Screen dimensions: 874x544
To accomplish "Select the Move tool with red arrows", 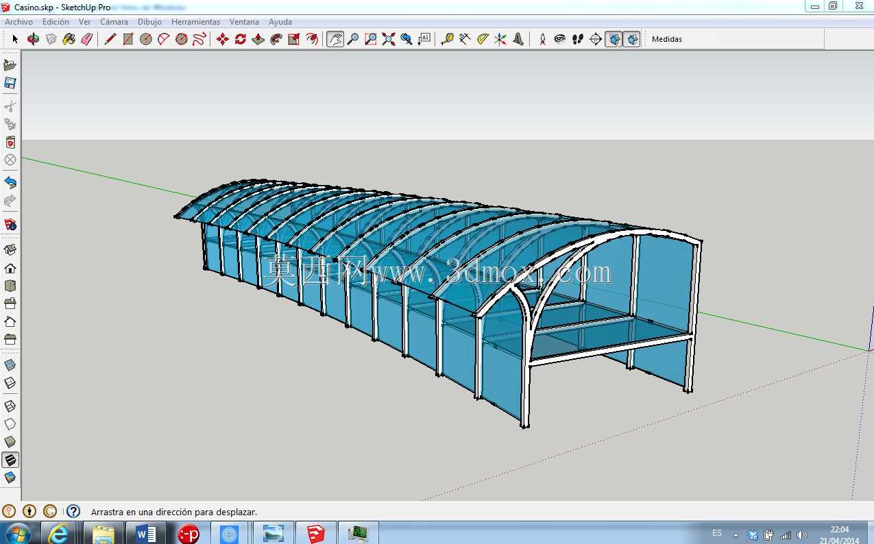I will click(x=223, y=39).
